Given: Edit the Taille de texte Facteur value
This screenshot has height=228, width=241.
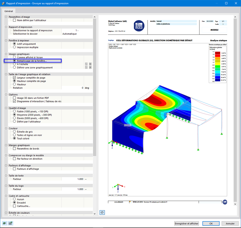Looking at the screenshot, I should (73, 179).
